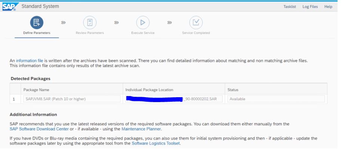Viewport: 348px width, 163px height.
Task: Open the Tasklist menu
Action: (290, 7)
